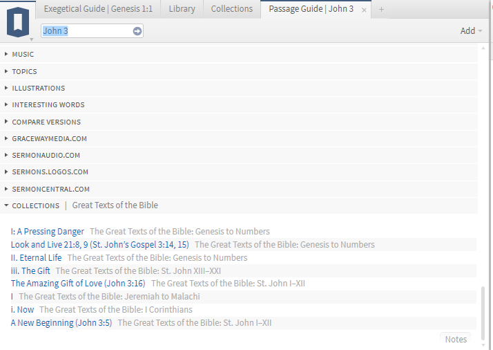Open the Add sections dropdown
493x350 pixels.
point(471,31)
